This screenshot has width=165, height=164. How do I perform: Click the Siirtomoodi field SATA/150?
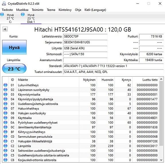(85, 54)
